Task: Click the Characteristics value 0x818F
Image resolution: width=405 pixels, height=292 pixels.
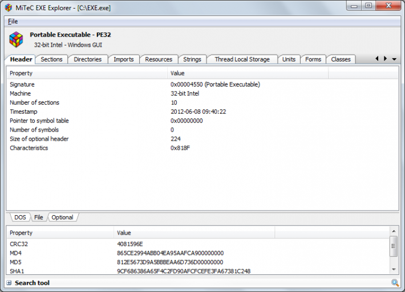Action: pos(180,148)
